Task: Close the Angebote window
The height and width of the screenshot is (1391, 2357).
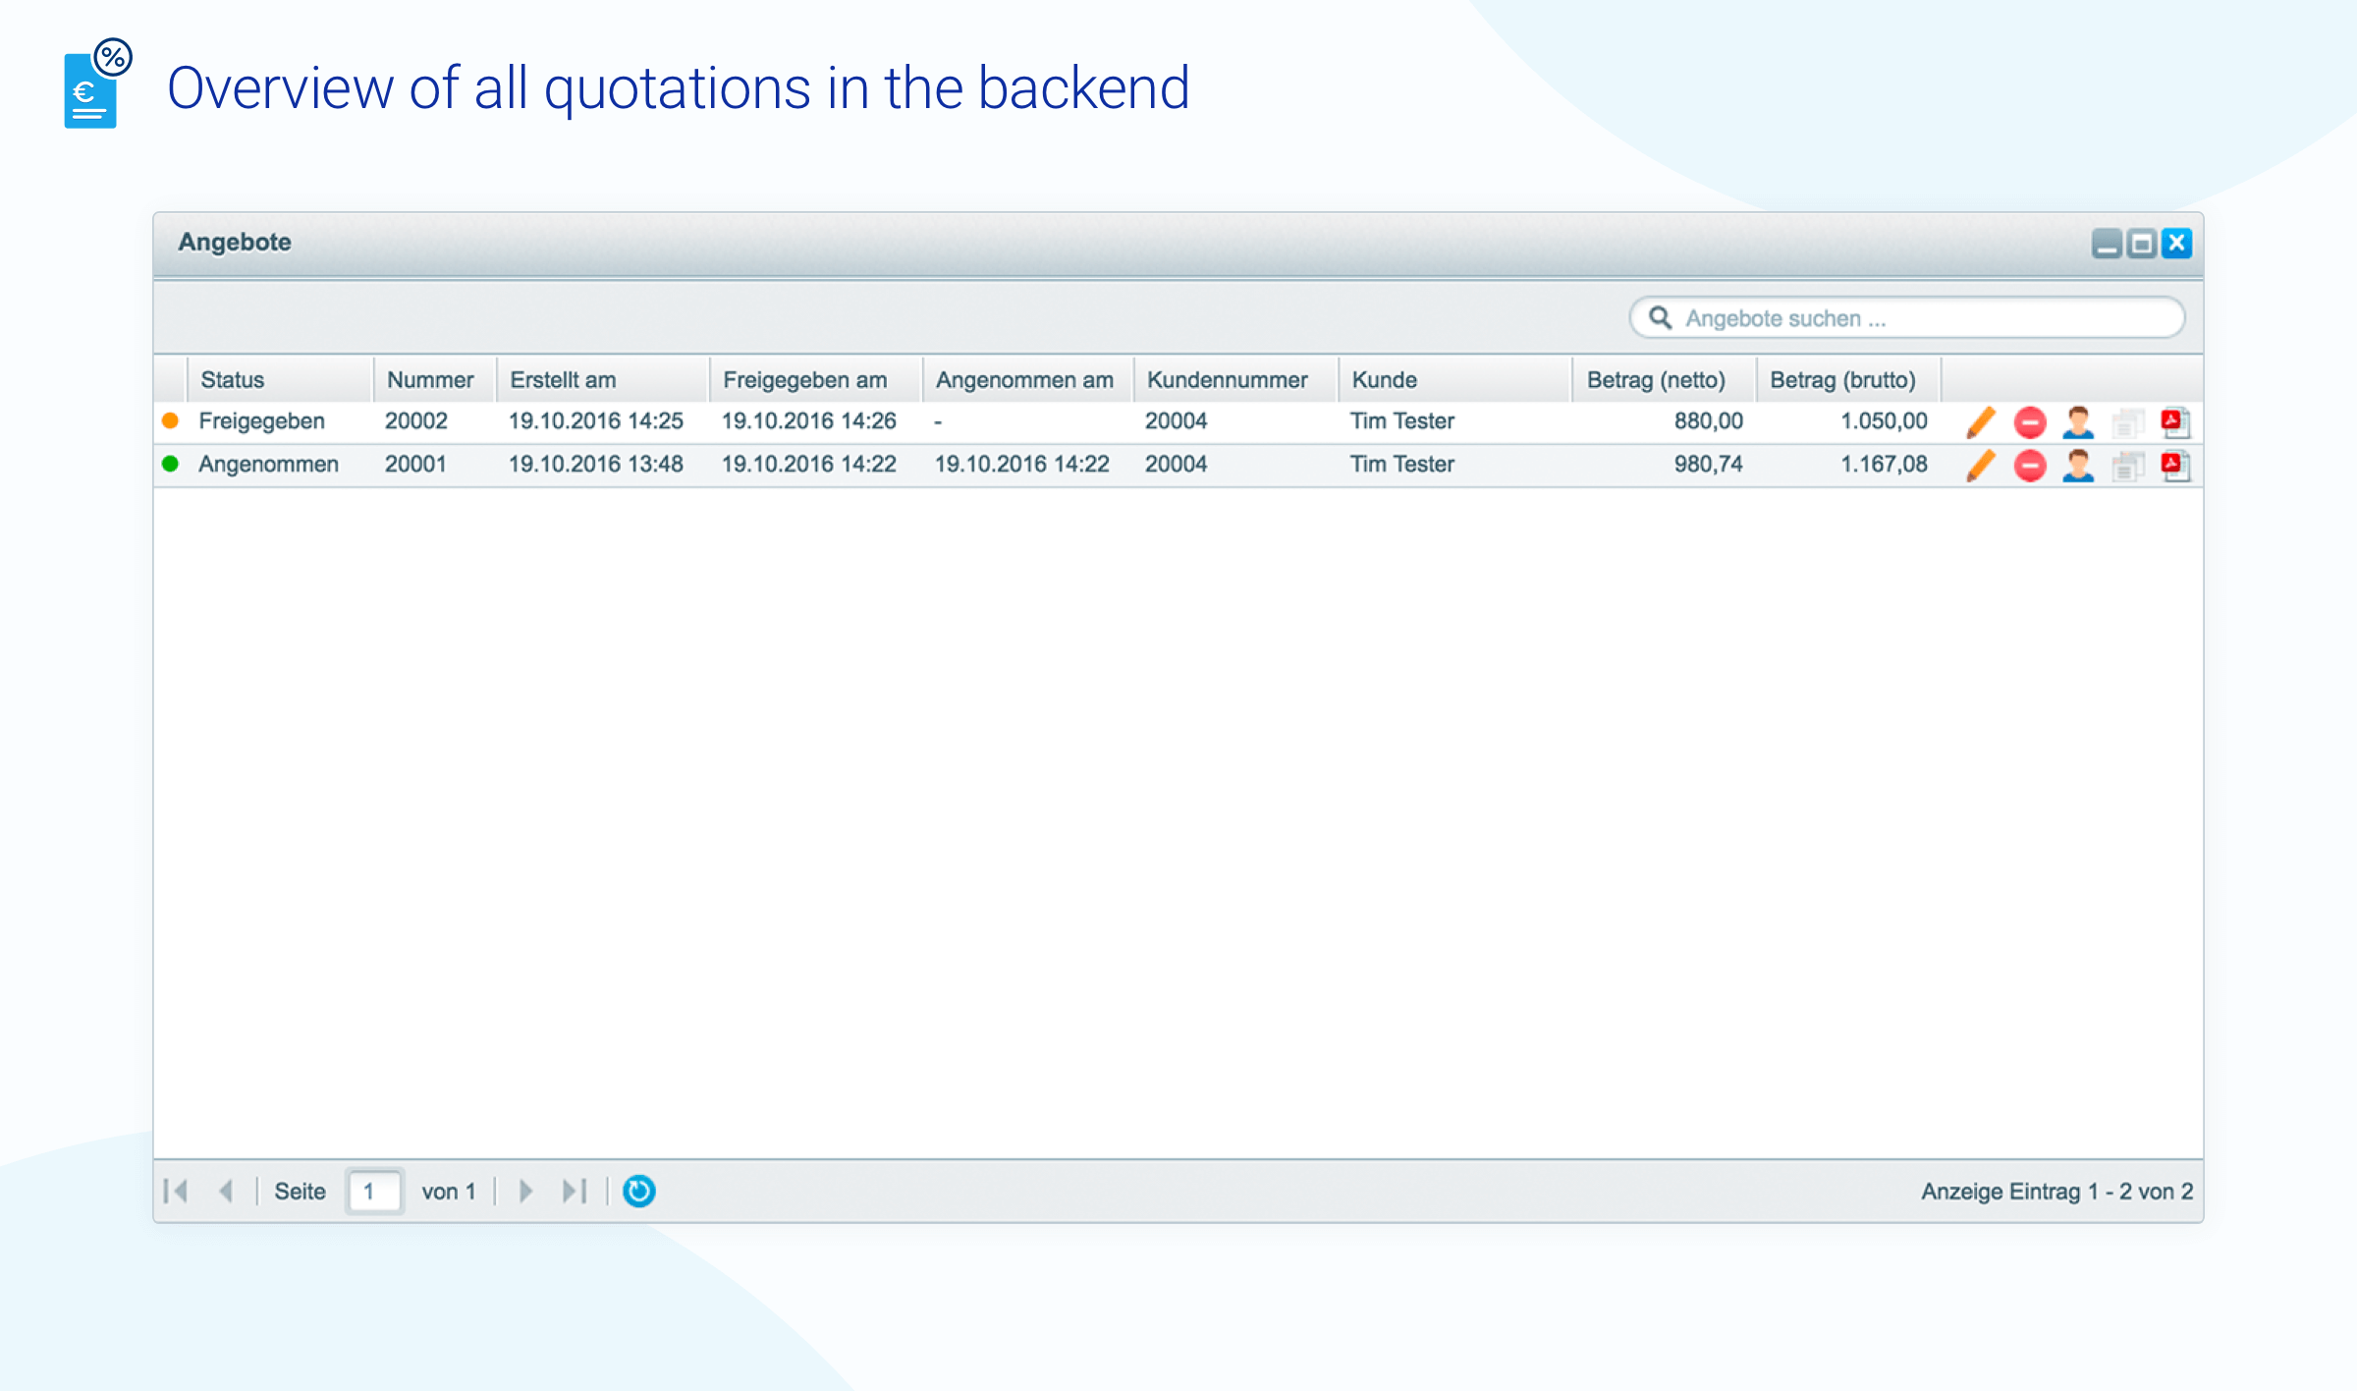Action: pos(2177,244)
